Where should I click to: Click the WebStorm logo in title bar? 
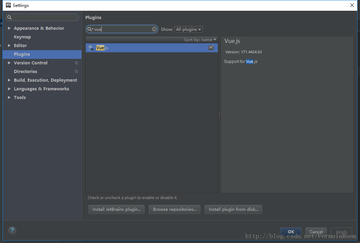click(x=8, y=5)
